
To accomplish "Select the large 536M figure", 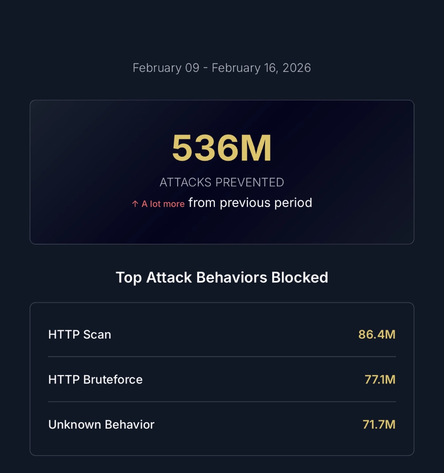I will pos(222,149).
